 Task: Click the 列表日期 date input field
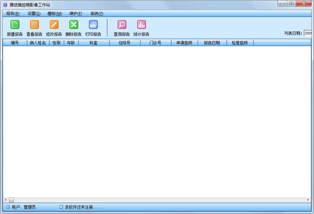coord(308,33)
